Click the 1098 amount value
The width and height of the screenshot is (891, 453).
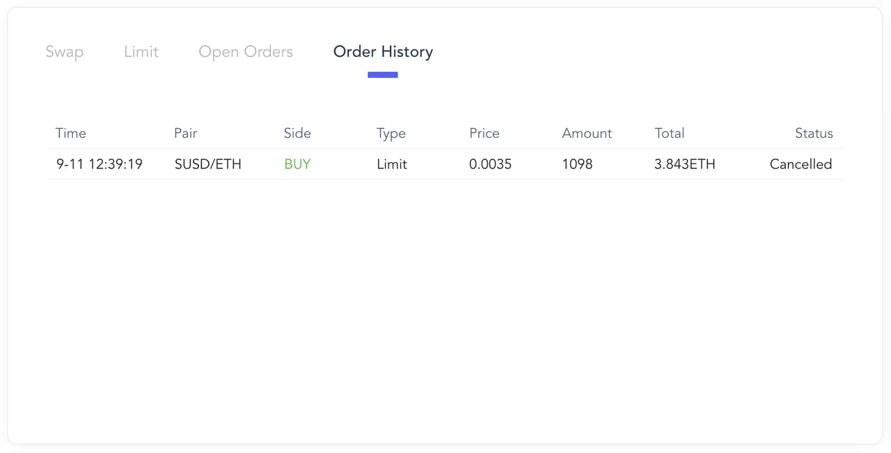pos(578,165)
